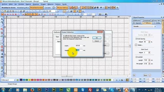Open Photoshop from the taskbar
This screenshot has height=92, width=164.
[x=47, y=90]
